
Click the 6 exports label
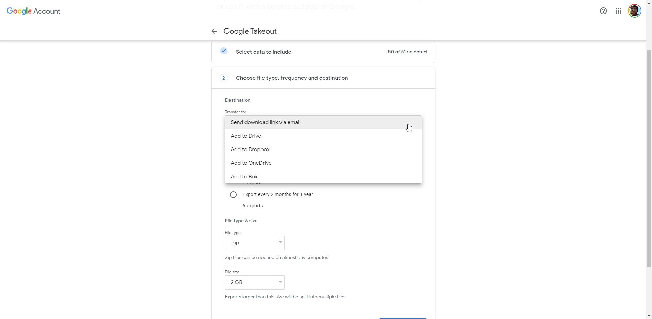pos(253,206)
